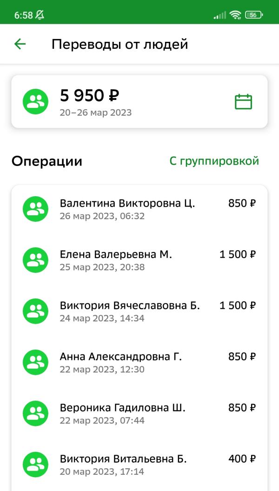Screen dimensions: 279x491
Task: Open the 22 мар 2023, 12:30 operation
Action: [x=139, y=362]
